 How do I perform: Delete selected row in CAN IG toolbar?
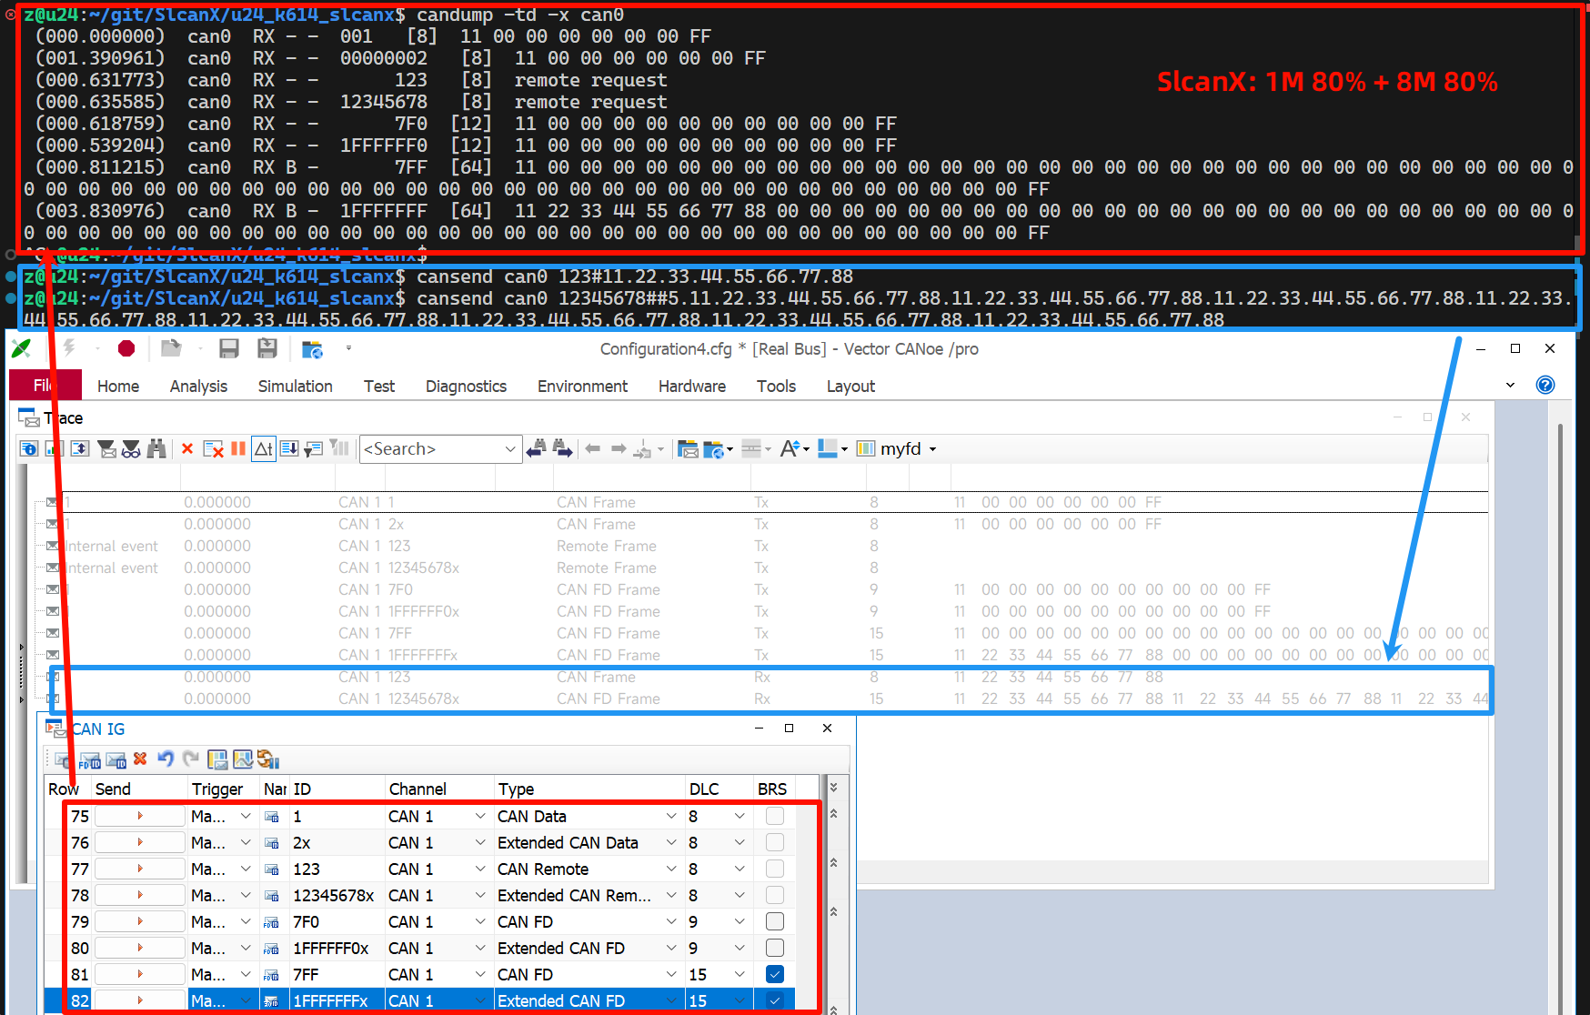pyautogui.click(x=139, y=759)
